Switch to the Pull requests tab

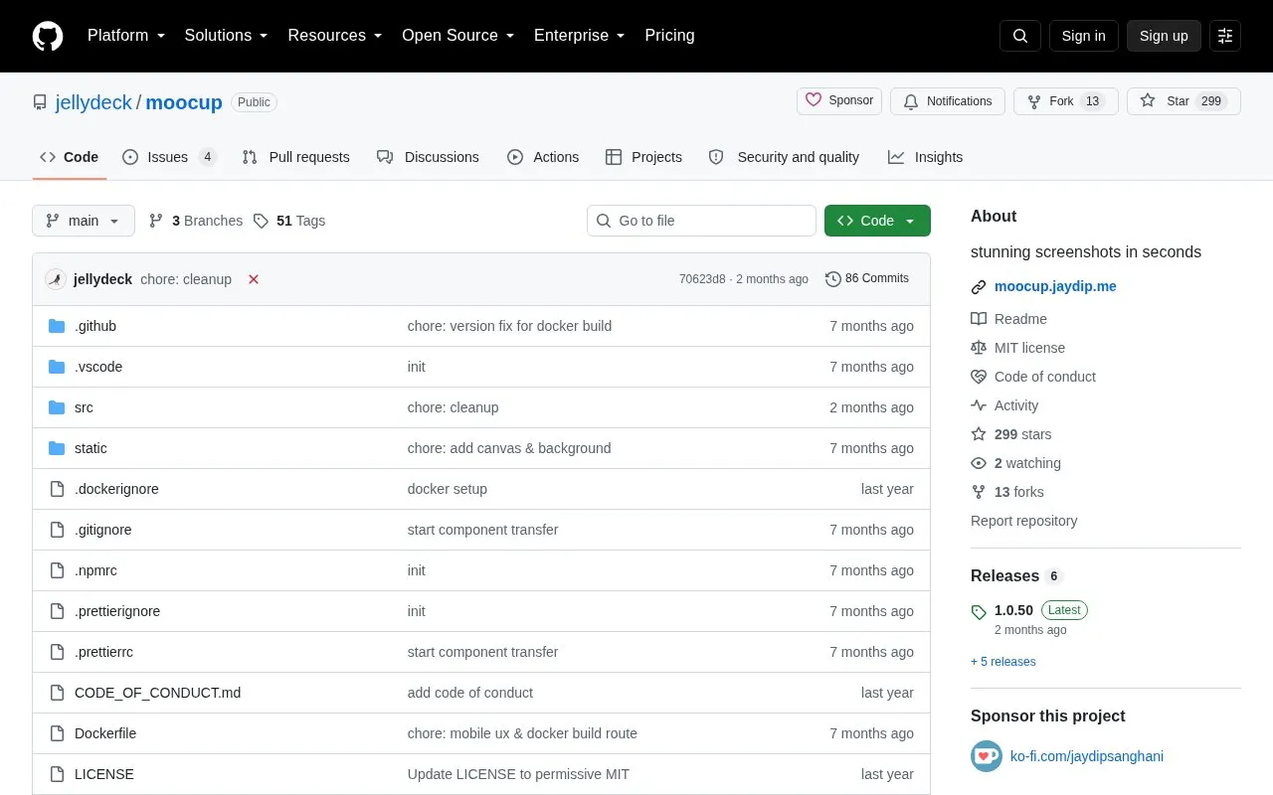click(x=295, y=157)
